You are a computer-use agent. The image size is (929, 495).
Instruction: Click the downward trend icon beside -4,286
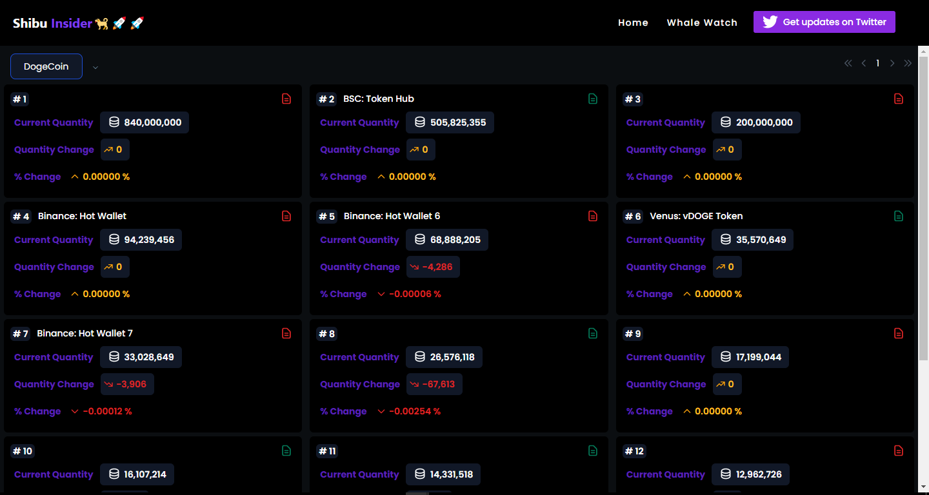tap(415, 267)
